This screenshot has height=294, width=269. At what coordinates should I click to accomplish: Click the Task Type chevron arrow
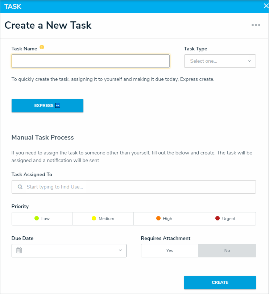249,61
